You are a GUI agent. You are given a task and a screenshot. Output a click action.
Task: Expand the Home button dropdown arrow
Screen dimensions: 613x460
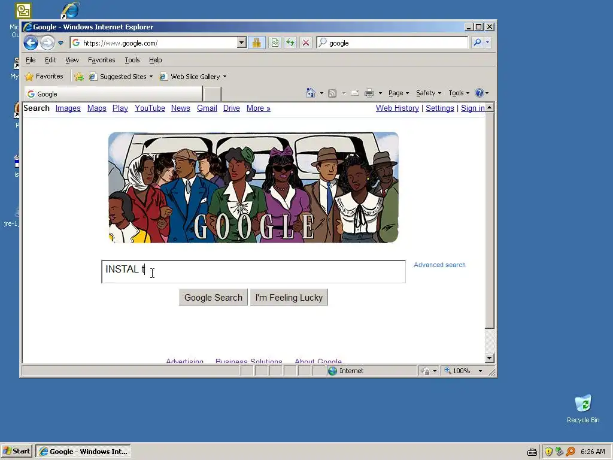321,93
